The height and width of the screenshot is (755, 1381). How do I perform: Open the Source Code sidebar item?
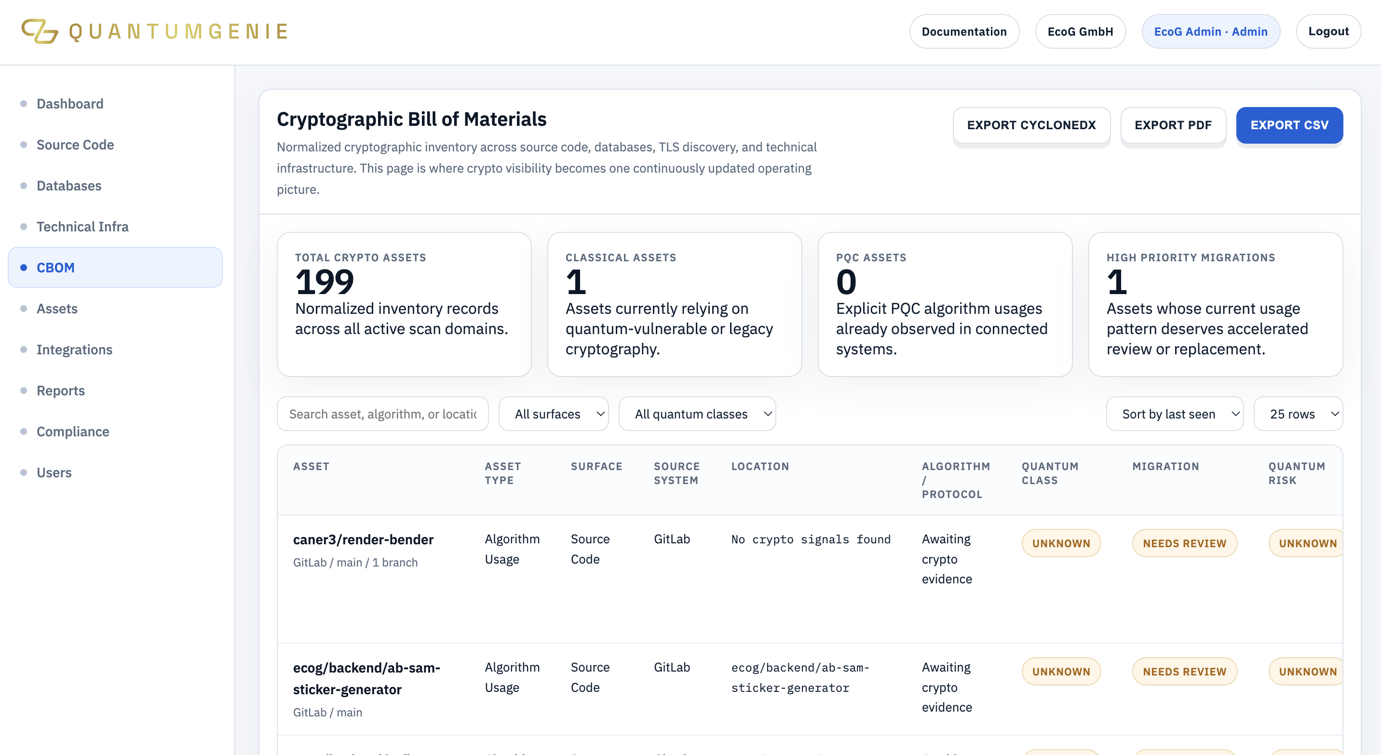(x=75, y=145)
